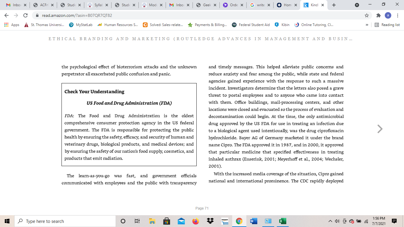Image resolution: width=404 pixels, height=227 pixels.
Task: Open the Mail app on the taskbar
Action: click(x=181, y=221)
